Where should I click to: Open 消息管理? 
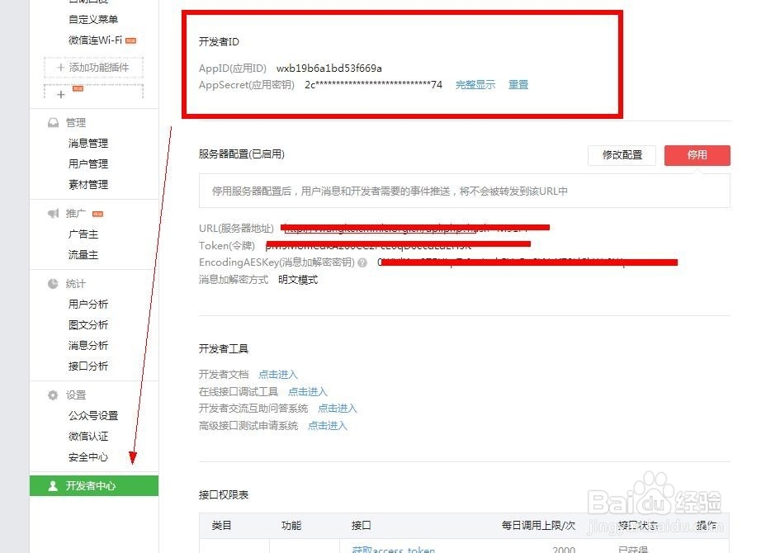pyautogui.click(x=88, y=143)
